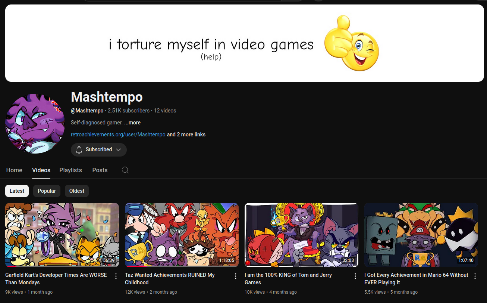
Task: Show the 'and 2 more links' list
Action: (186, 135)
